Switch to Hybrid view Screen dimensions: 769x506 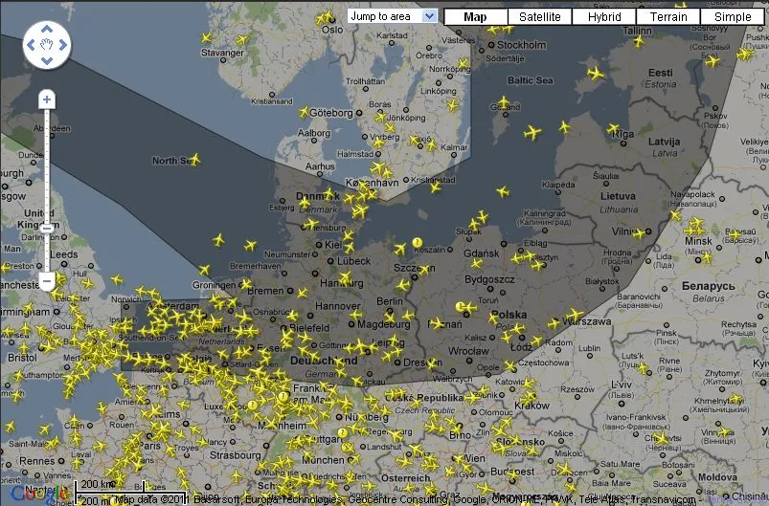(x=604, y=16)
